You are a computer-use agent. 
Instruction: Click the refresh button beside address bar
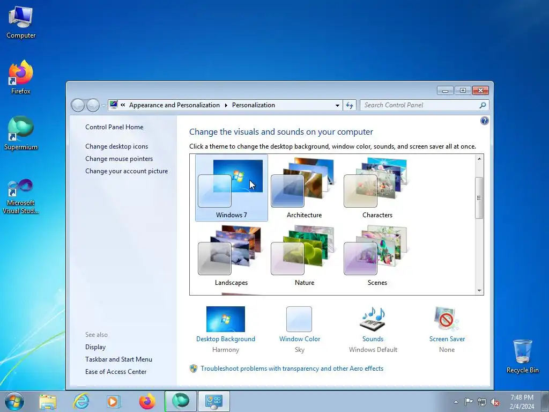click(350, 105)
